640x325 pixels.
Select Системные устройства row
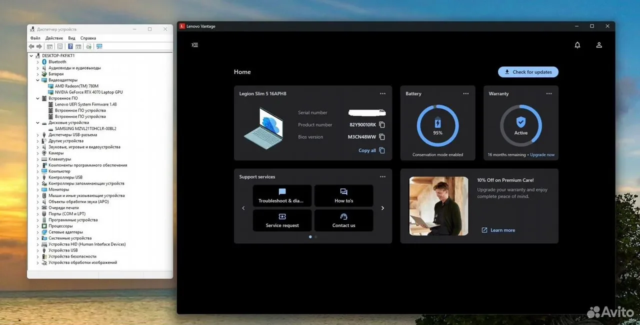click(x=70, y=238)
